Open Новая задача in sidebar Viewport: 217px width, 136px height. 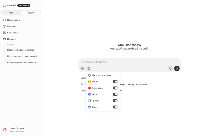(21, 20)
